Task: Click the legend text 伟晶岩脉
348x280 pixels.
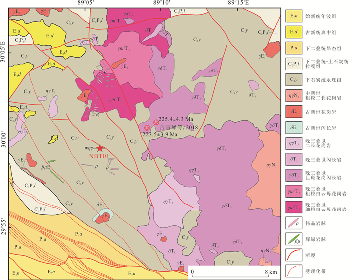Action: 315,223
